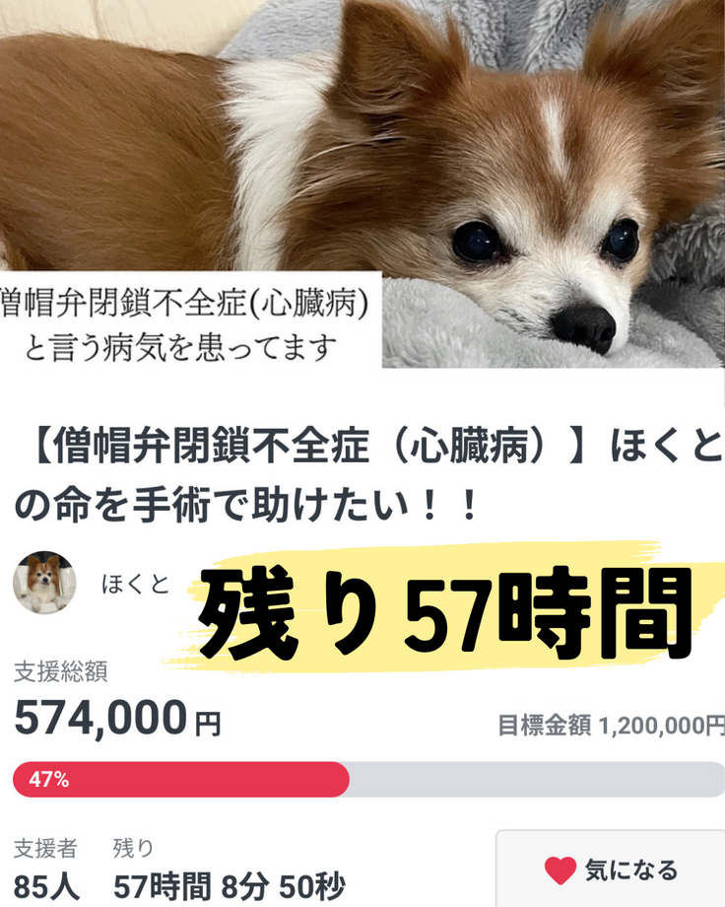Click the dog's nose in photo
Image resolution: width=725 pixels, height=907 pixels.
tap(584, 327)
